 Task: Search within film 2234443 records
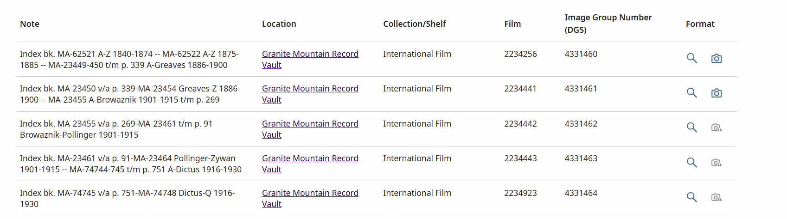click(691, 163)
